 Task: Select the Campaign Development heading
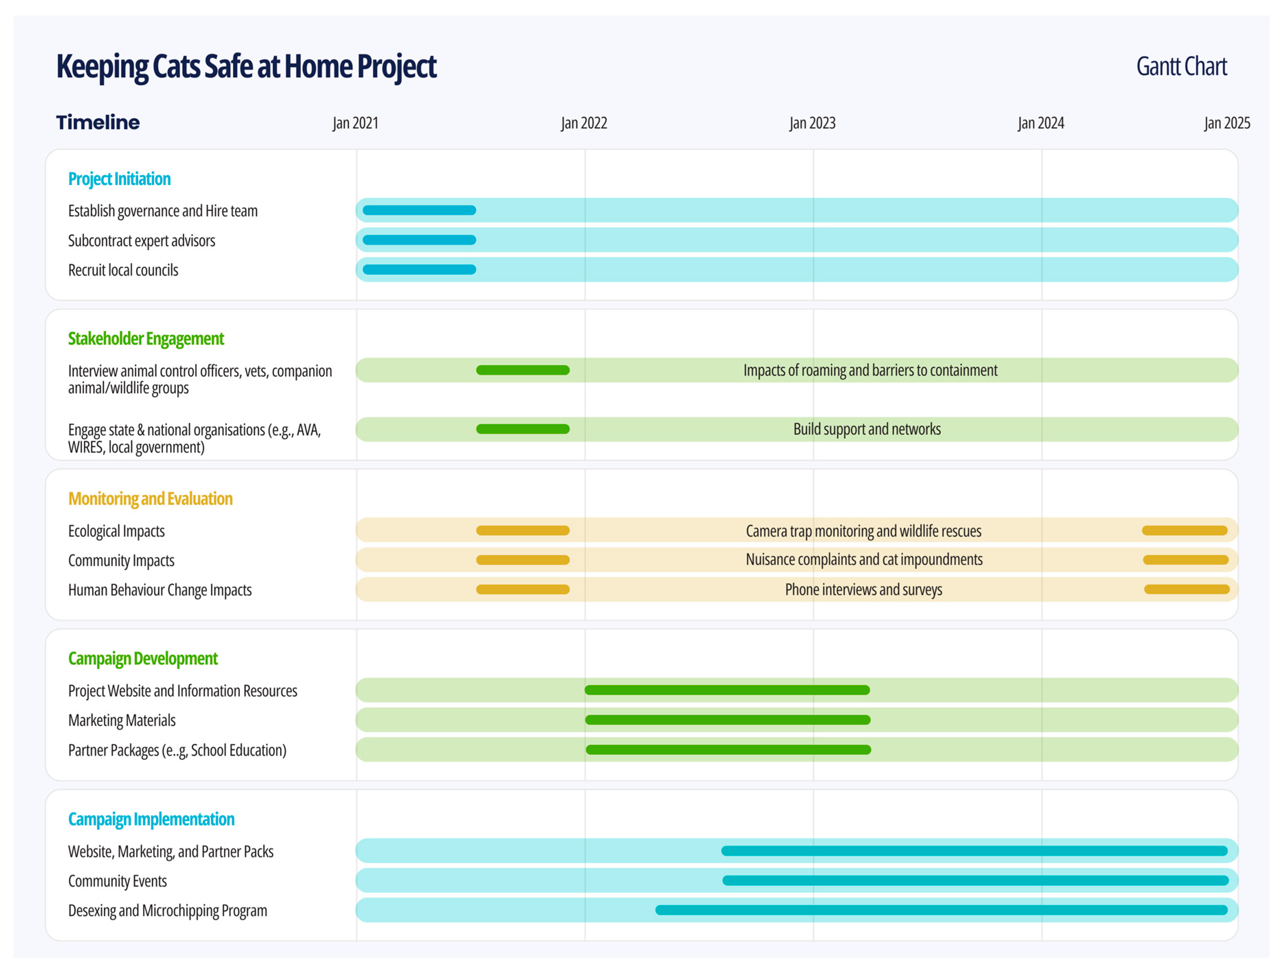[x=143, y=658]
